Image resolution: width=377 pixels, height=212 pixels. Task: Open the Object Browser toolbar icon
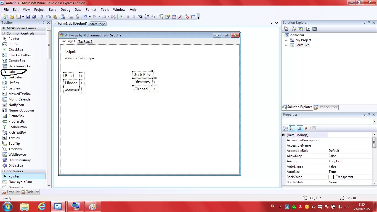tap(174, 17)
